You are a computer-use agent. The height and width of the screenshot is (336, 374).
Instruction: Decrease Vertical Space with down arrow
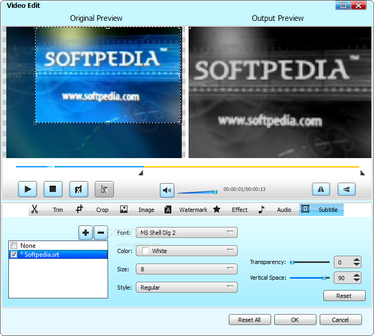click(357, 280)
